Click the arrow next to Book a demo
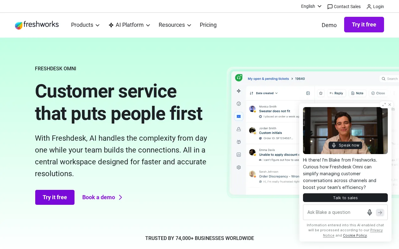 [x=121, y=197]
